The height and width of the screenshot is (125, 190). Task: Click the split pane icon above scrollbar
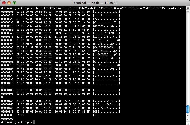[x=188, y=7]
